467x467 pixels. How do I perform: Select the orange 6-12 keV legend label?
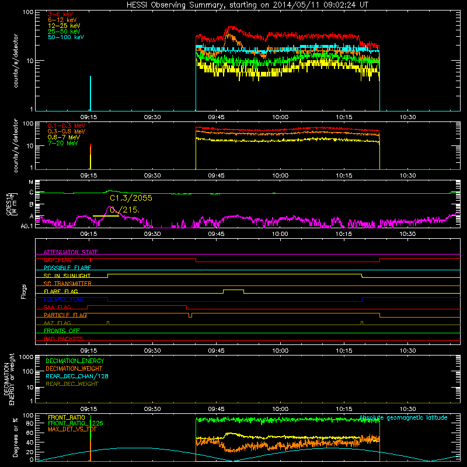62,20
